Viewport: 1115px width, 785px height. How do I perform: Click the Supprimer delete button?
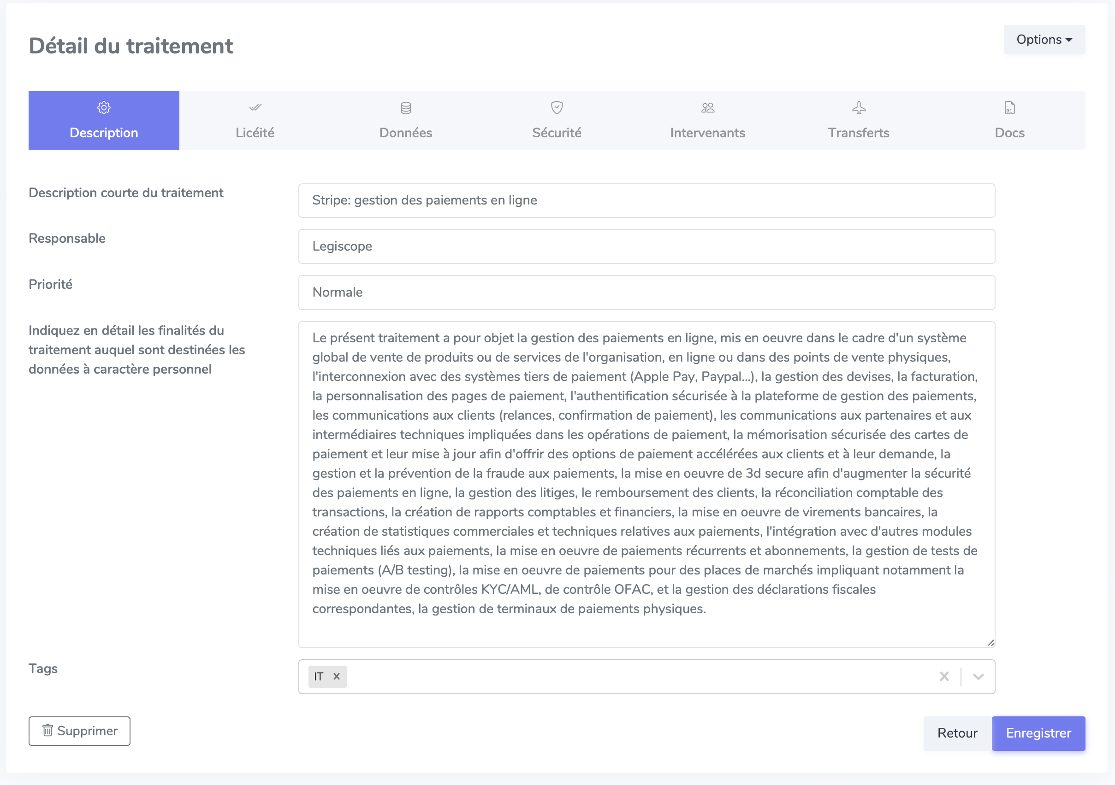pos(80,731)
